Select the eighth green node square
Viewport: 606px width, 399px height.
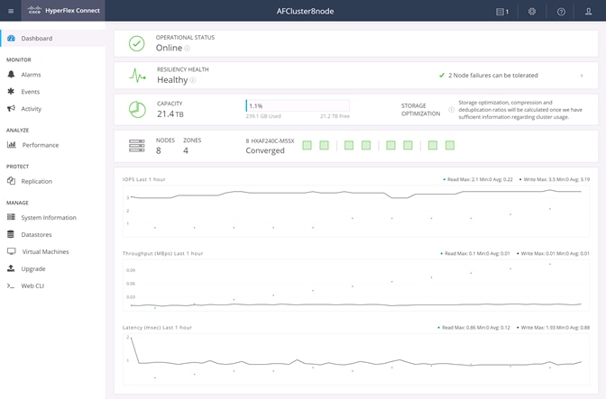(x=450, y=145)
